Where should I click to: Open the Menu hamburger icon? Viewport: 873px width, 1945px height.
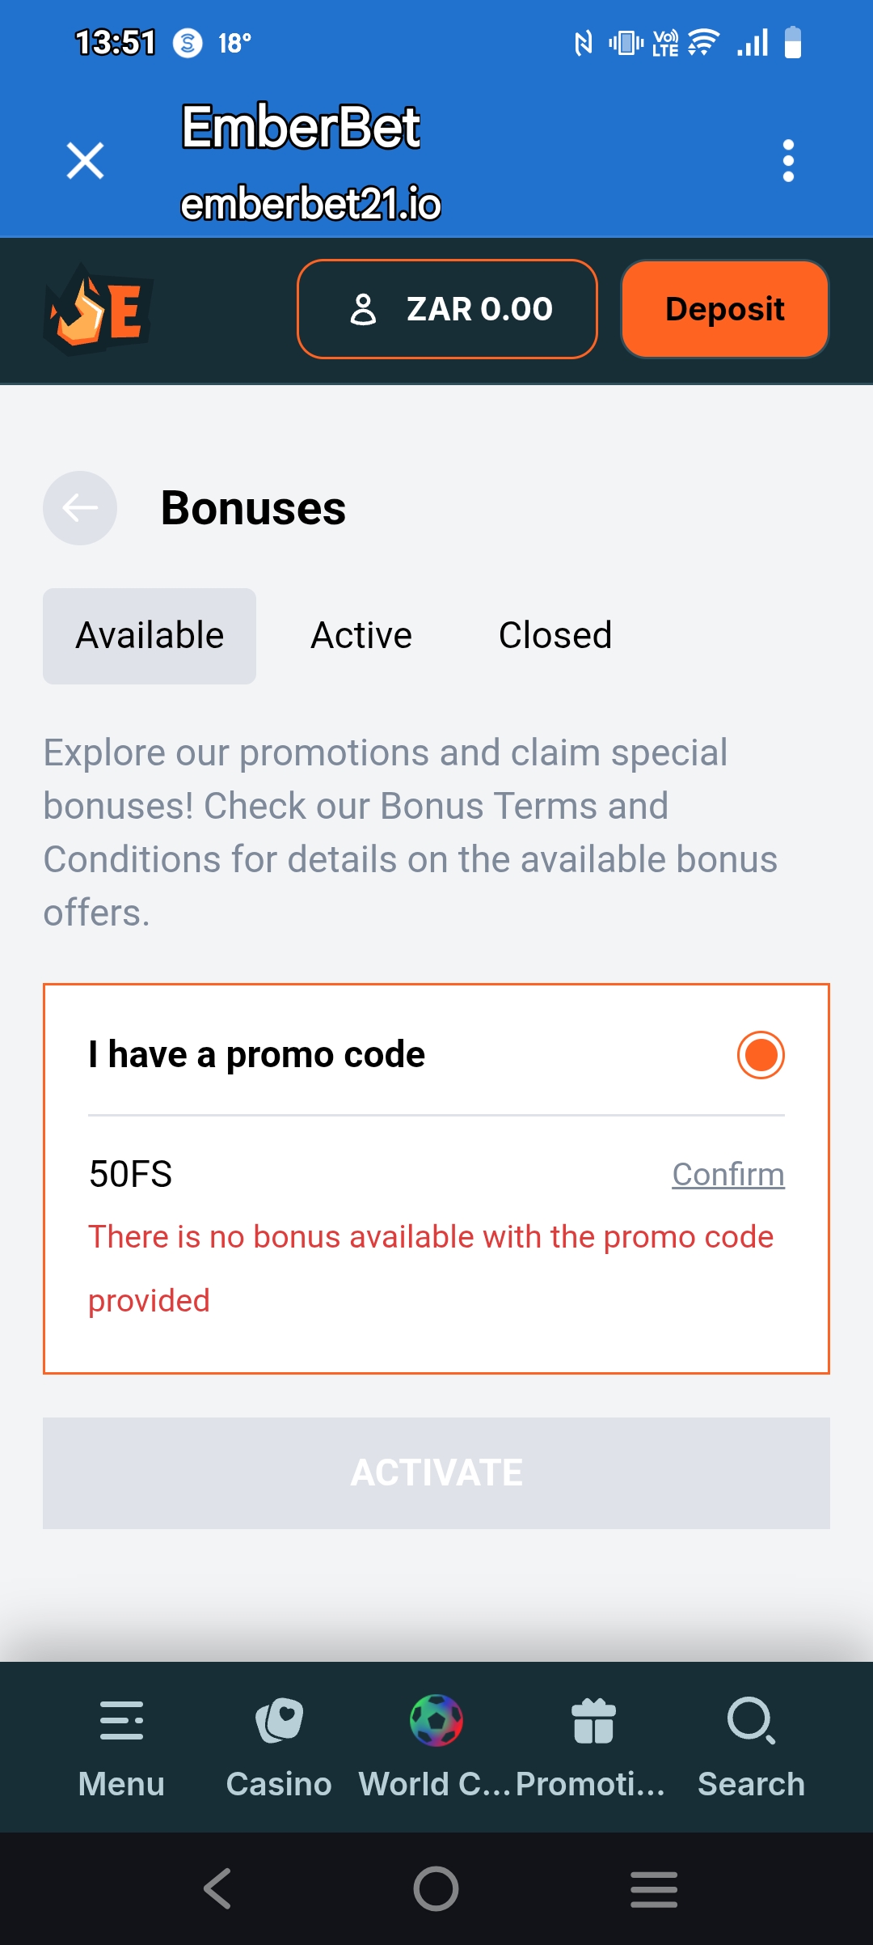click(x=121, y=1721)
